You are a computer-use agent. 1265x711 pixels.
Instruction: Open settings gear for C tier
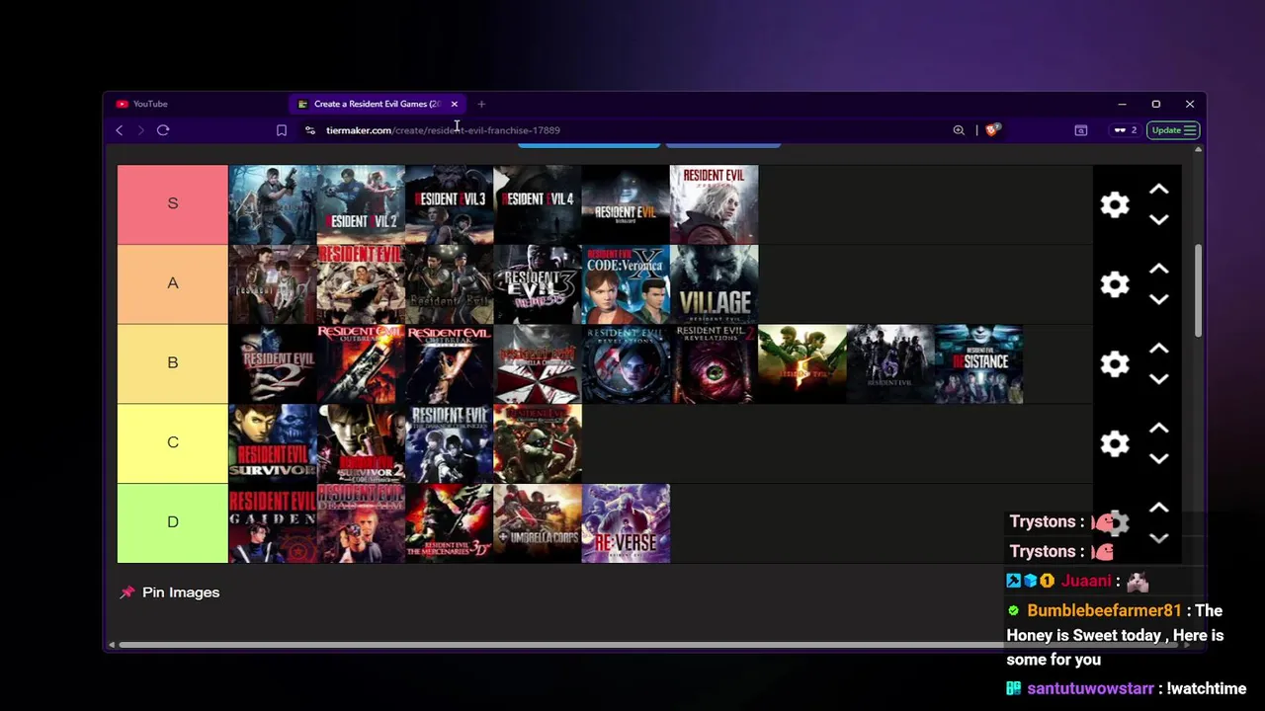(x=1115, y=443)
